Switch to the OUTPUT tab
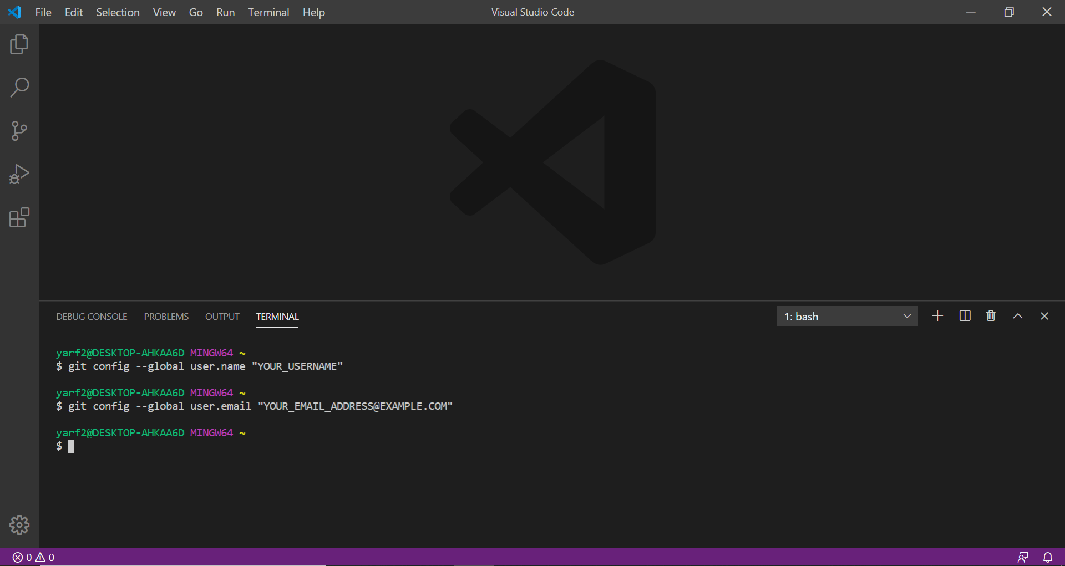 [x=222, y=317]
